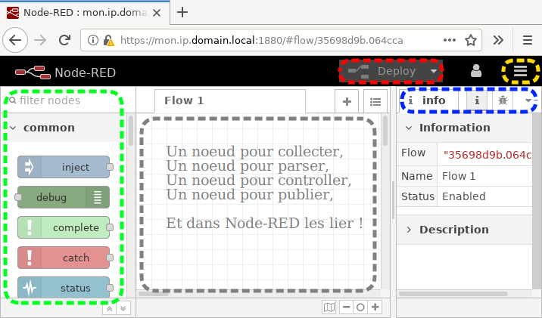
Task: Open the debug messages bug icon tab
Action: coord(503,100)
